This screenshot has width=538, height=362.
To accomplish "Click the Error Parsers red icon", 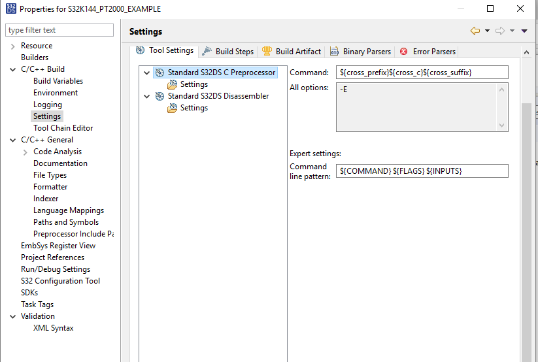I will (x=404, y=52).
